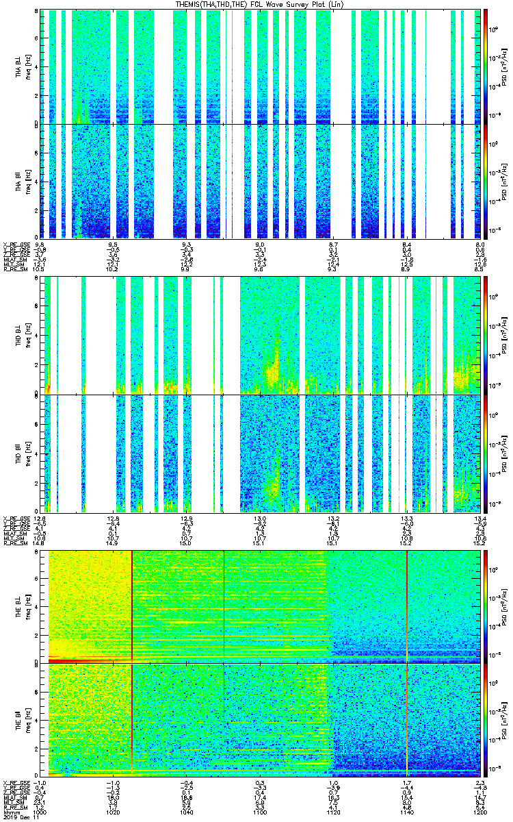Click the '1120' time tick label
Viewport: 513px width, 822px height.
(333, 812)
